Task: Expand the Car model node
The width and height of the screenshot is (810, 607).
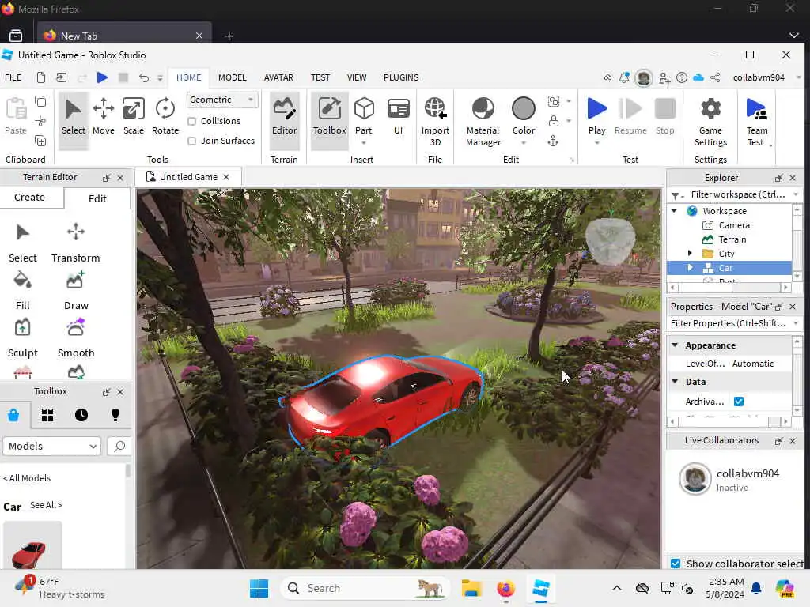Action: [x=690, y=268]
